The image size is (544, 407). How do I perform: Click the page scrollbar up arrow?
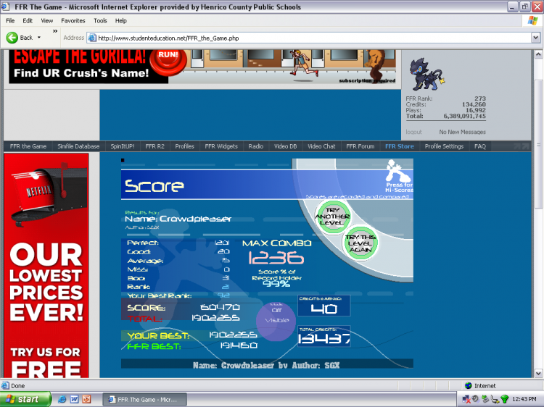tap(538, 54)
